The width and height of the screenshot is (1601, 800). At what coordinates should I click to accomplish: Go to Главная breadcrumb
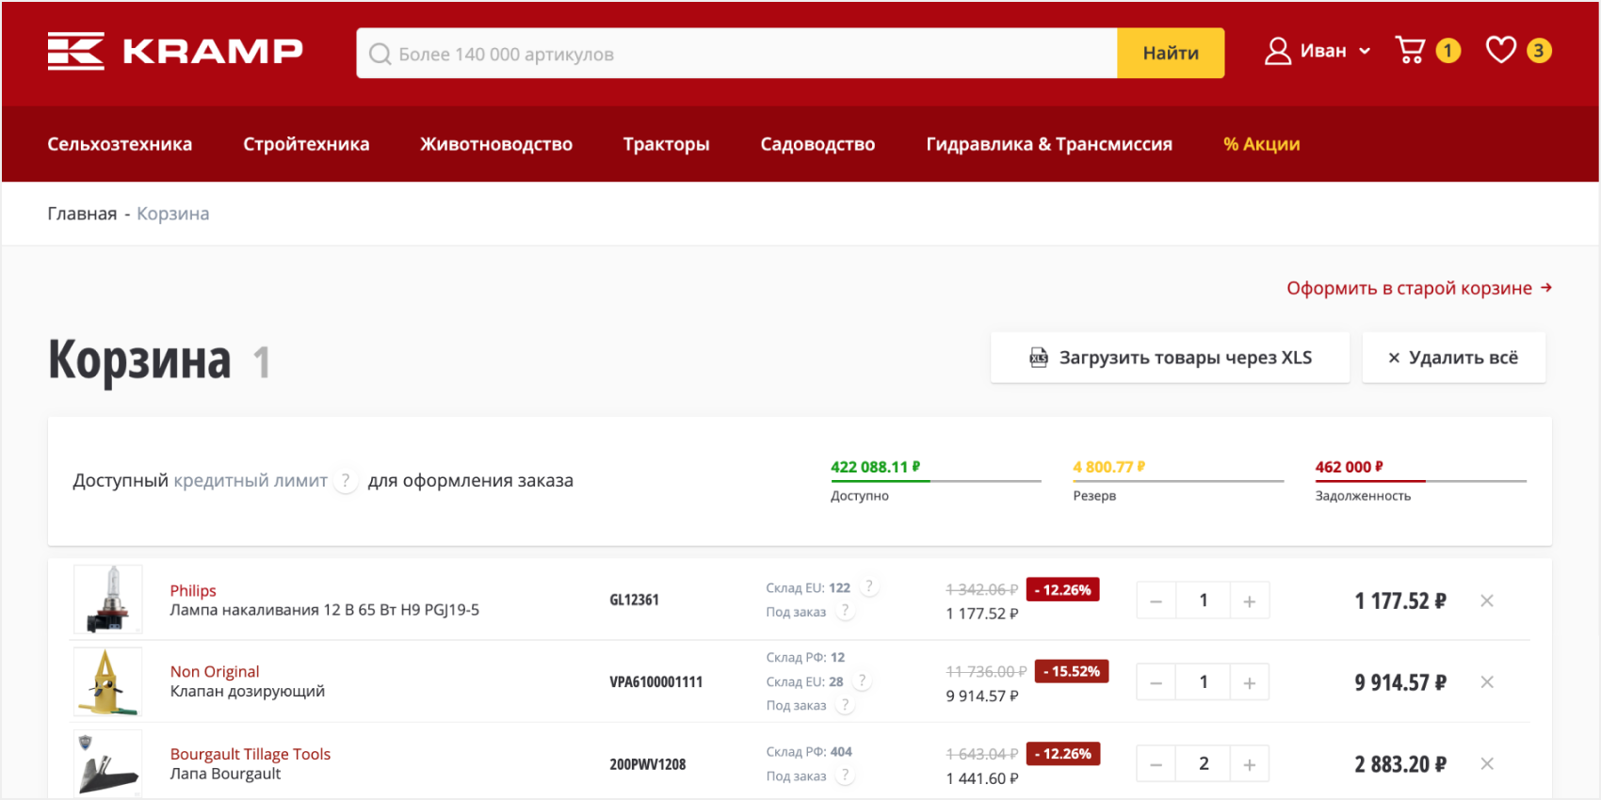(82, 214)
